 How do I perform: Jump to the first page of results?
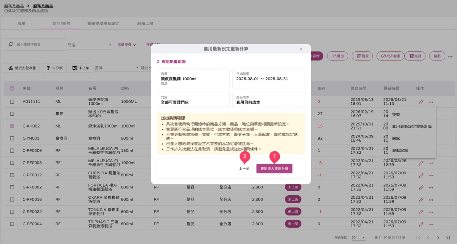[418, 238]
